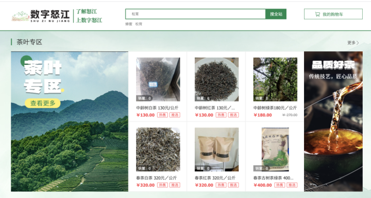Click the title 中龄树白茶 130元/公斤

pos(157,107)
